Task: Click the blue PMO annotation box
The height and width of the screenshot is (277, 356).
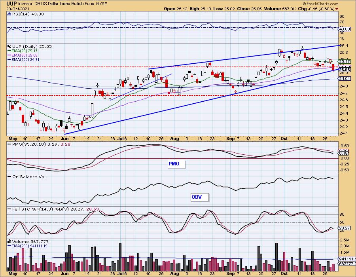Action: click(x=176, y=164)
